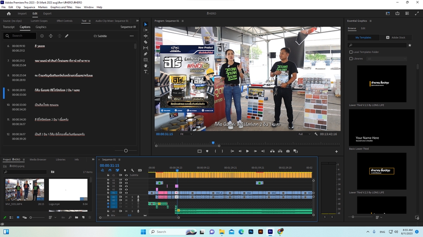Step back one frame

pyautogui.click(x=240, y=151)
